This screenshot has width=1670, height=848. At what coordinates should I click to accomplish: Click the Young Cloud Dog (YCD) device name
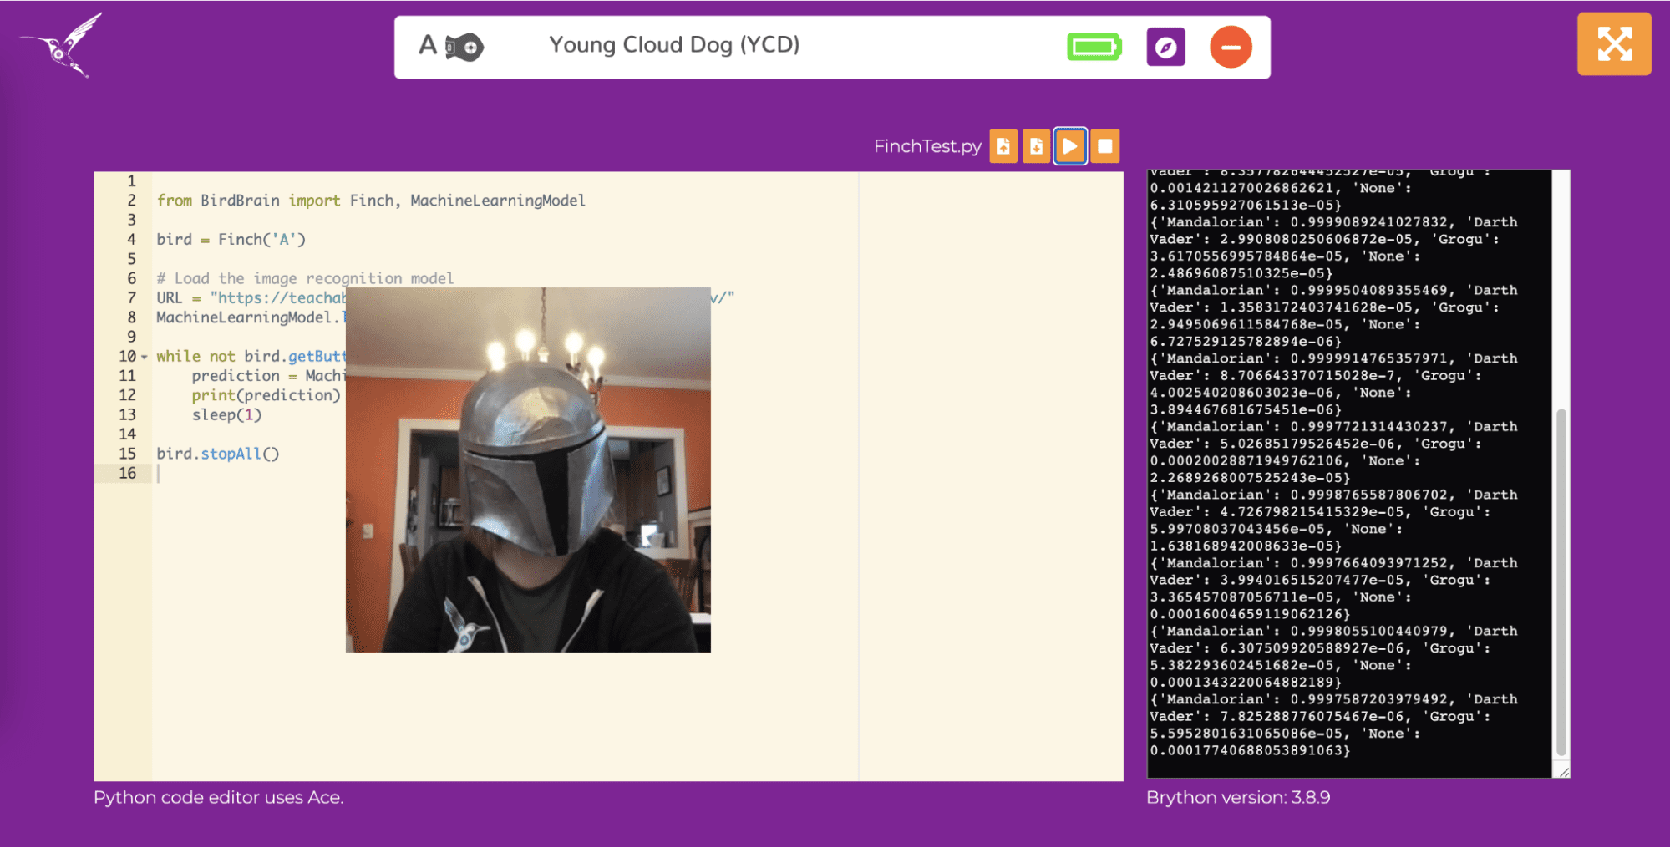coord(674,45)
